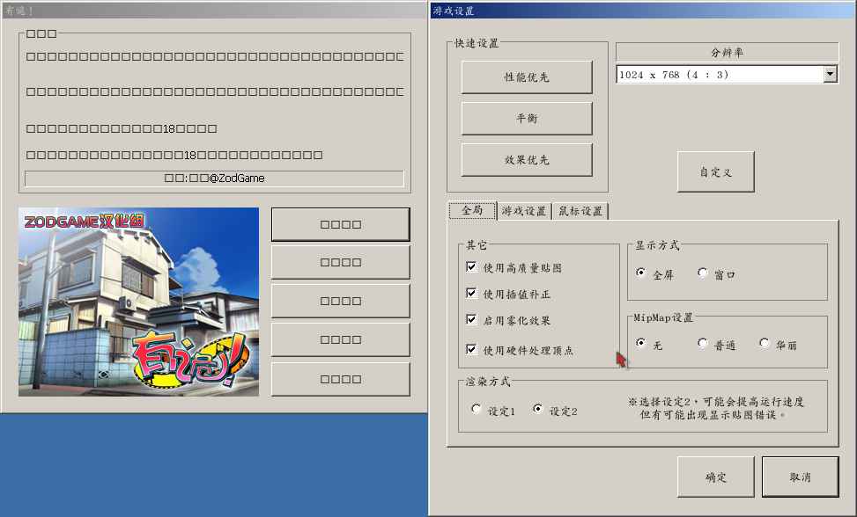Click the 性能优先 quick setting button
This screenshot has height=517, width=857.
click(x=527, y=76)
